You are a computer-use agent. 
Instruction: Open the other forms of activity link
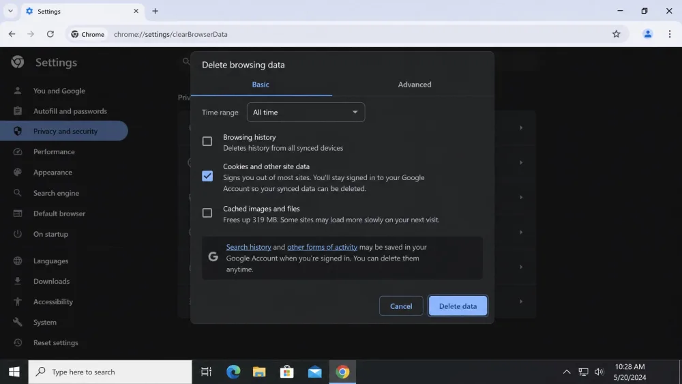tap(323, 247)
